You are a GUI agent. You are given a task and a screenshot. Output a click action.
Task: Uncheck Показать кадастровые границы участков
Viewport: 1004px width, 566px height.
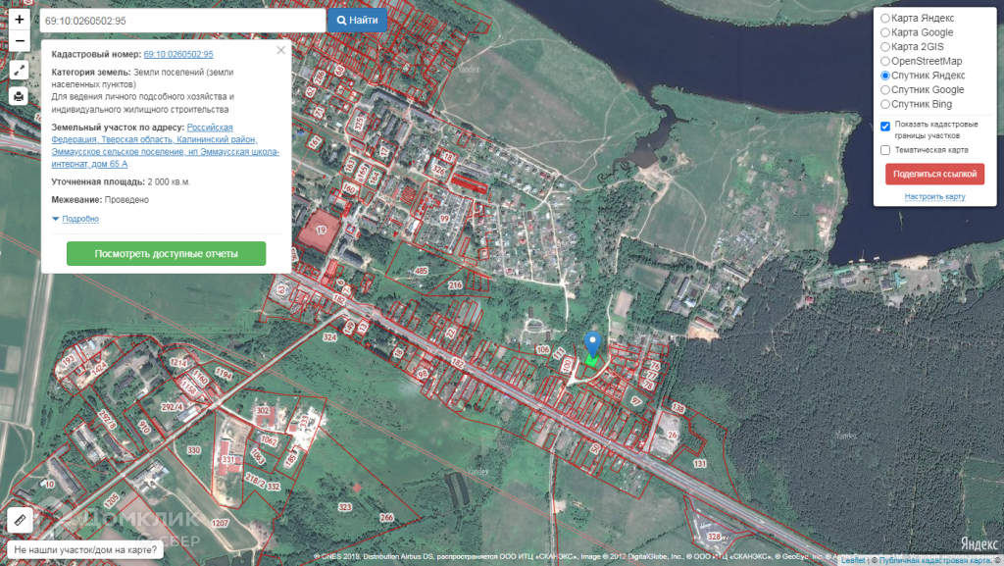(885, 126)
